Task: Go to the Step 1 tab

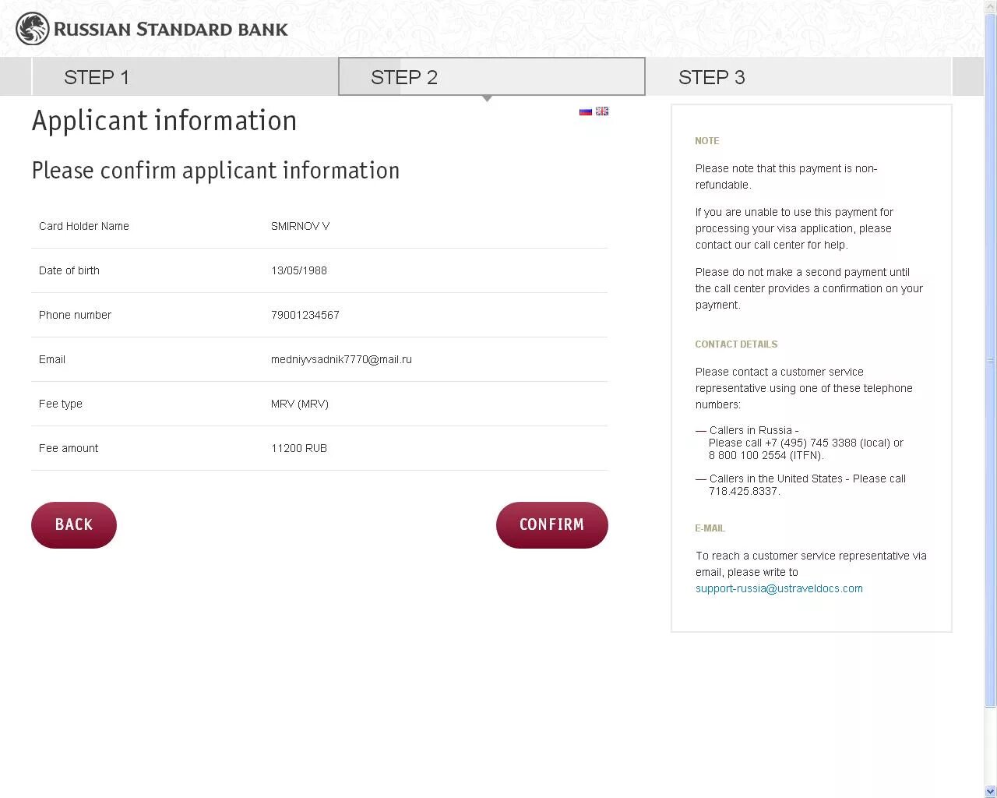Action: tap(97, 77)
